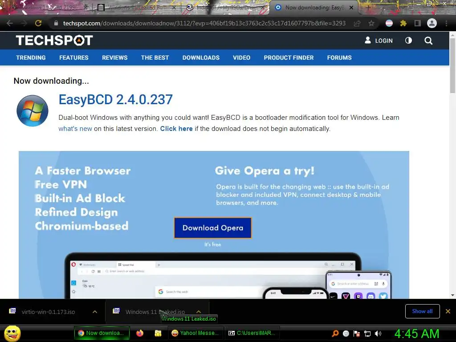The height and width of the screenshot is (342, 456).
Task: Open a new browser tab
Action: [368, 8]
